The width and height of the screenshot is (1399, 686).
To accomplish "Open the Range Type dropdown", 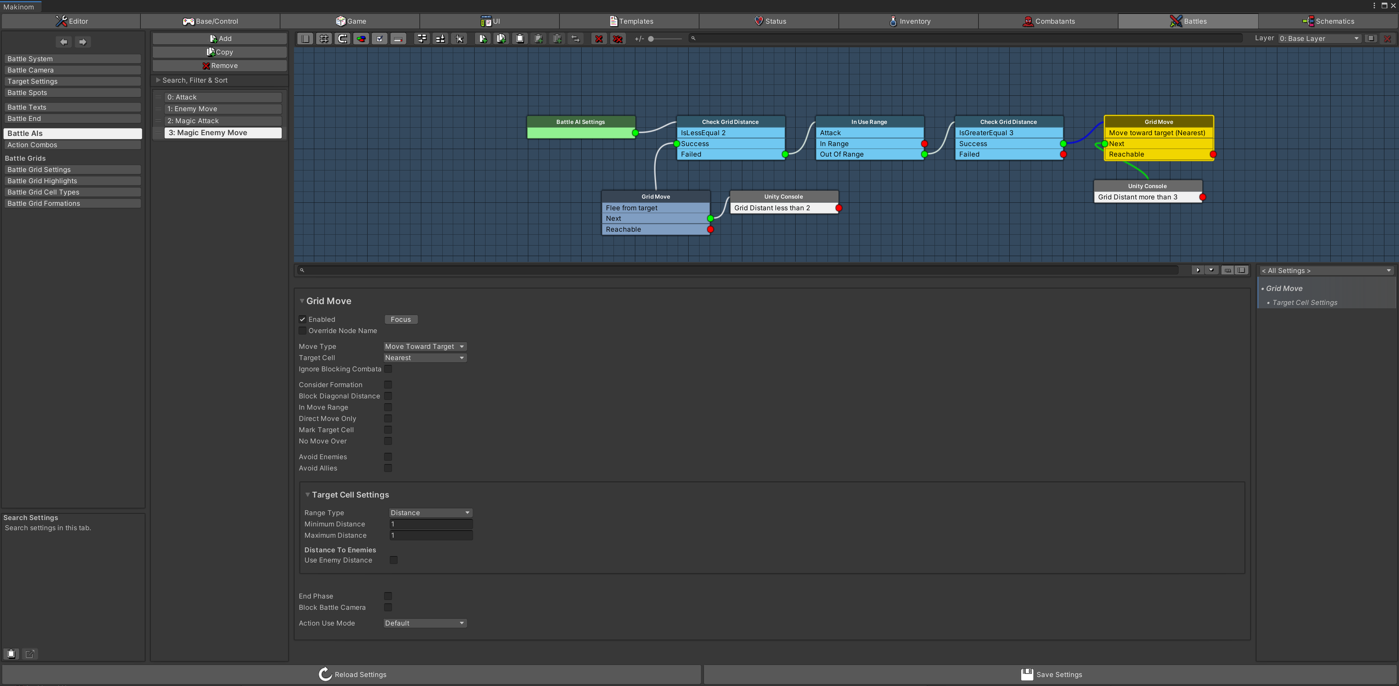I will (430, 513).
